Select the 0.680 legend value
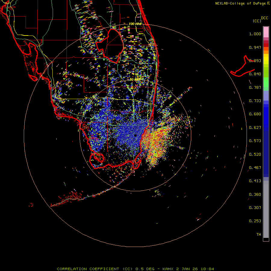The image size is (271, 271). click(x=255, y=114)
